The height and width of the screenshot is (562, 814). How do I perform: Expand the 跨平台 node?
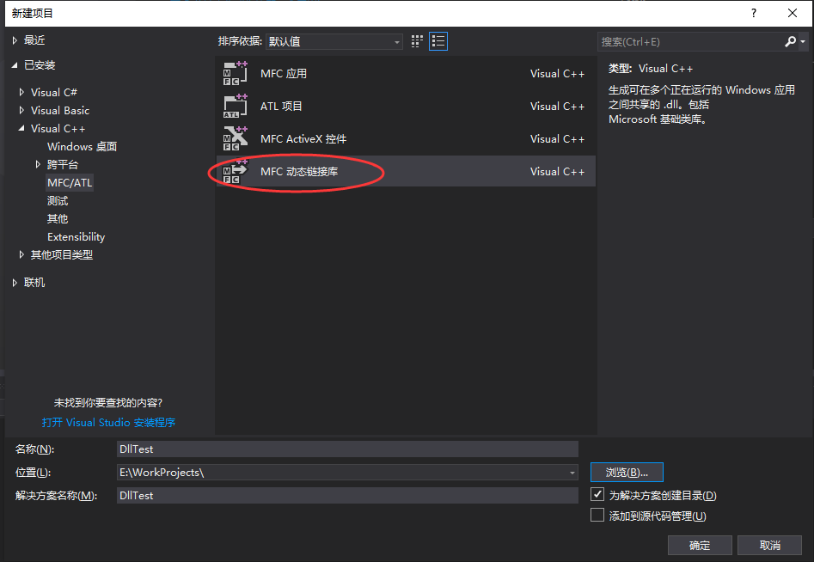coord(38,164)
